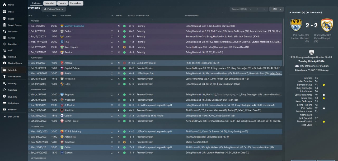Click Phil Foden (36) scorer in match panel
Image resolution: width=338 pixels, height=161 pixels.
(x=301, y=35)
